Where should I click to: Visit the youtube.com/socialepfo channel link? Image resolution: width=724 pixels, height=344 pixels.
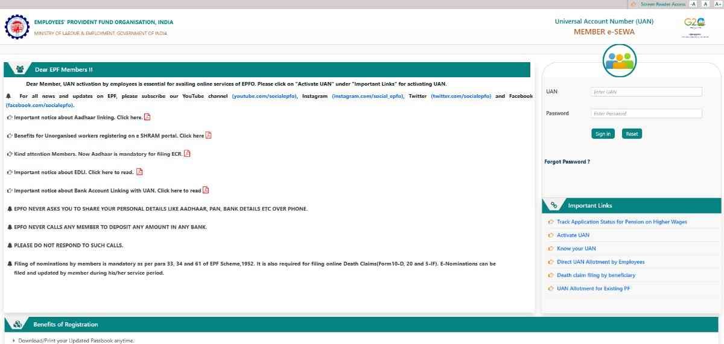264,96
